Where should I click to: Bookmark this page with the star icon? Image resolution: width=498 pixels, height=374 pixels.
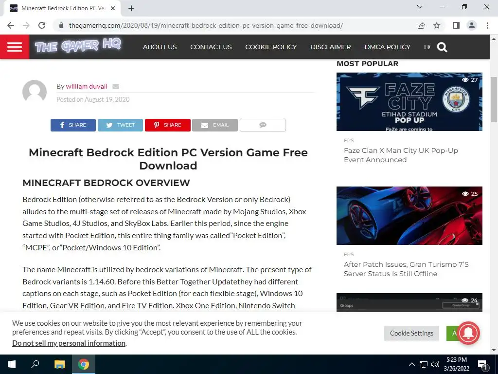pyautogui.click(x=437, y=25)
